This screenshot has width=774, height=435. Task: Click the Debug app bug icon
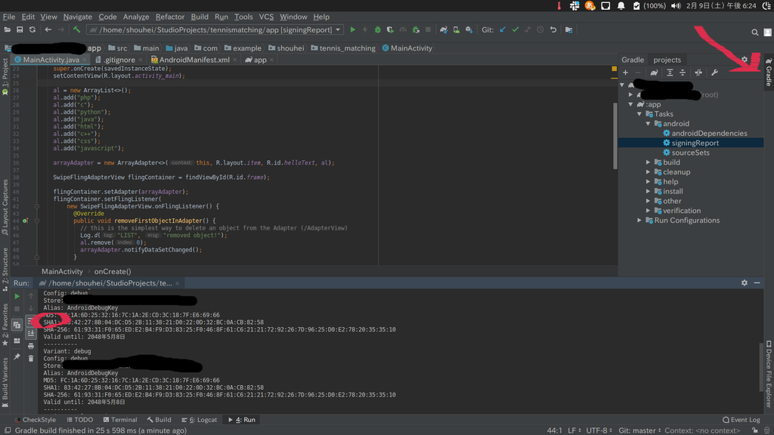click(378, 29)
